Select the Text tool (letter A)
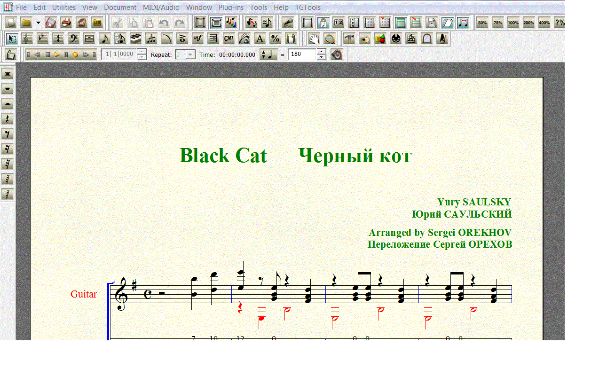 coord(260,39)
